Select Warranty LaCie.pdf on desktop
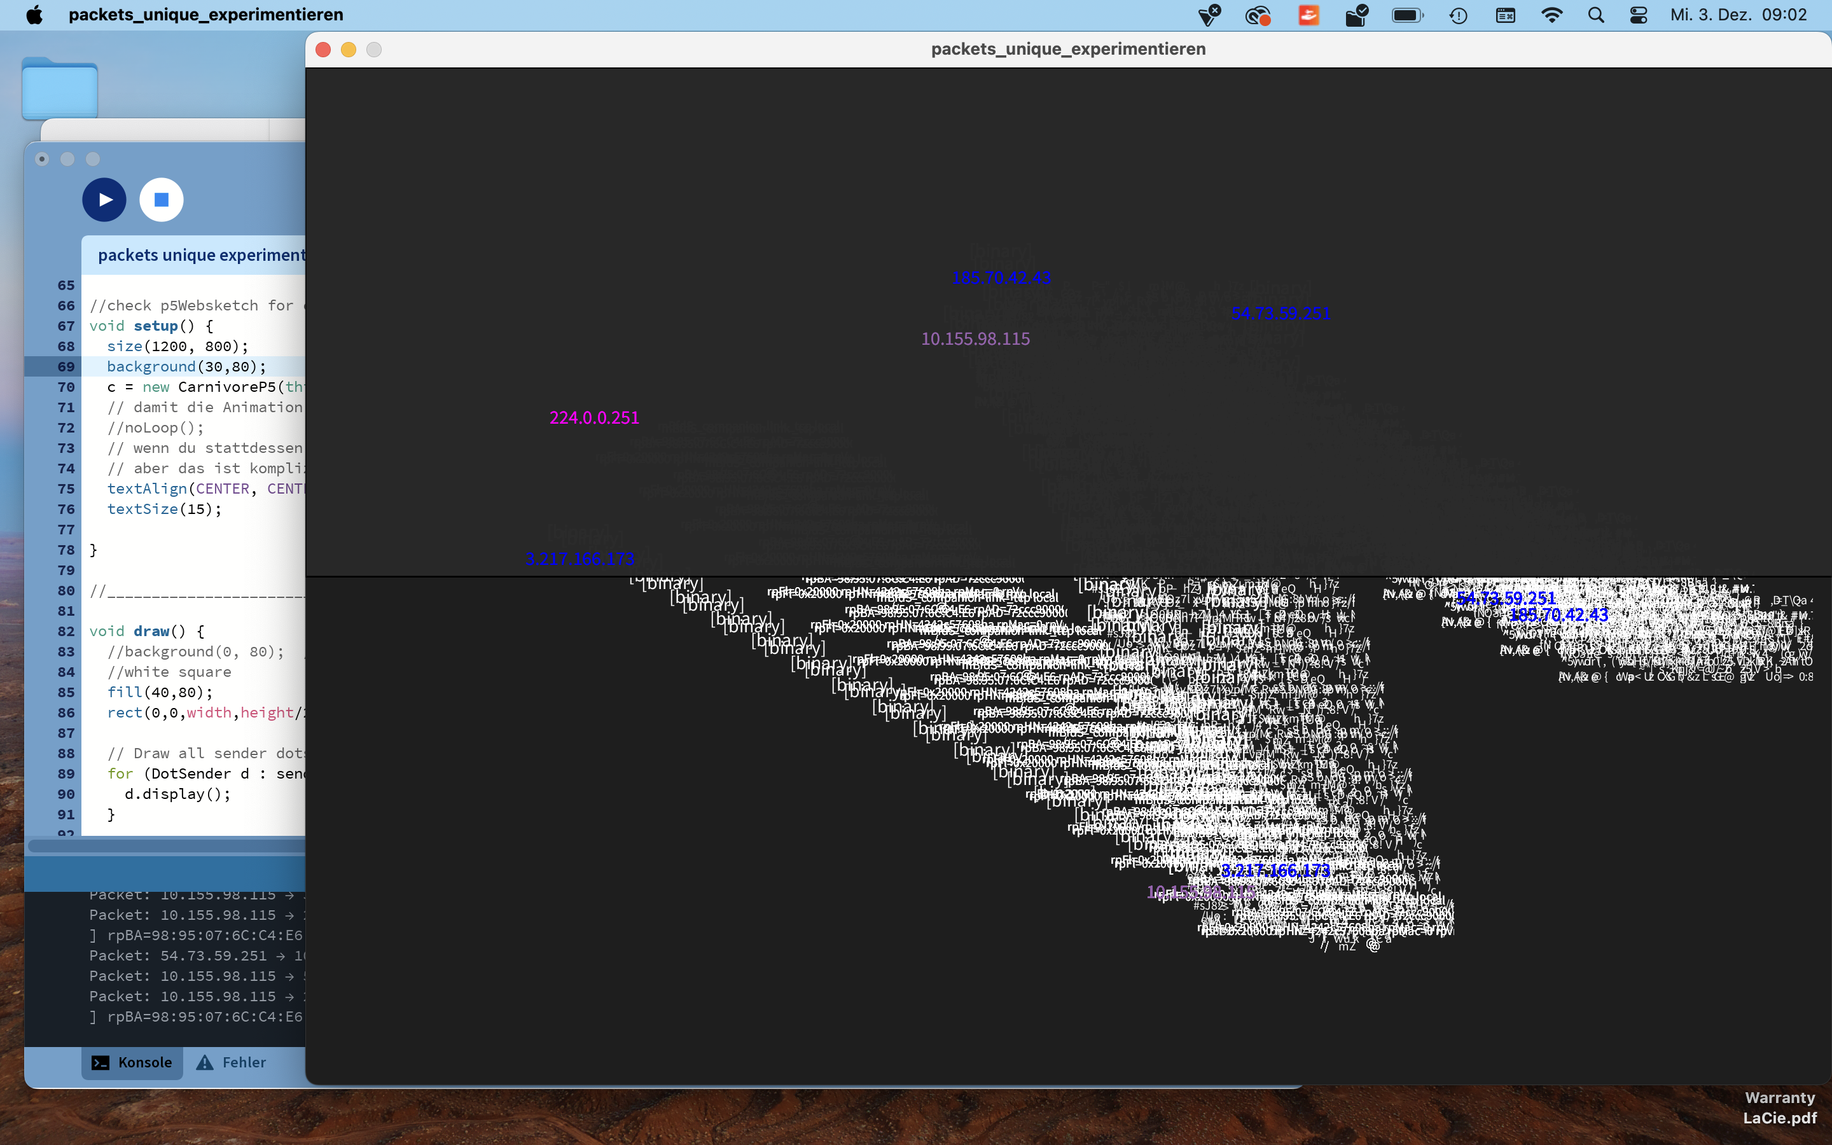This screenshot has height=1145, width=1832. click(x=1779, y=1107)
